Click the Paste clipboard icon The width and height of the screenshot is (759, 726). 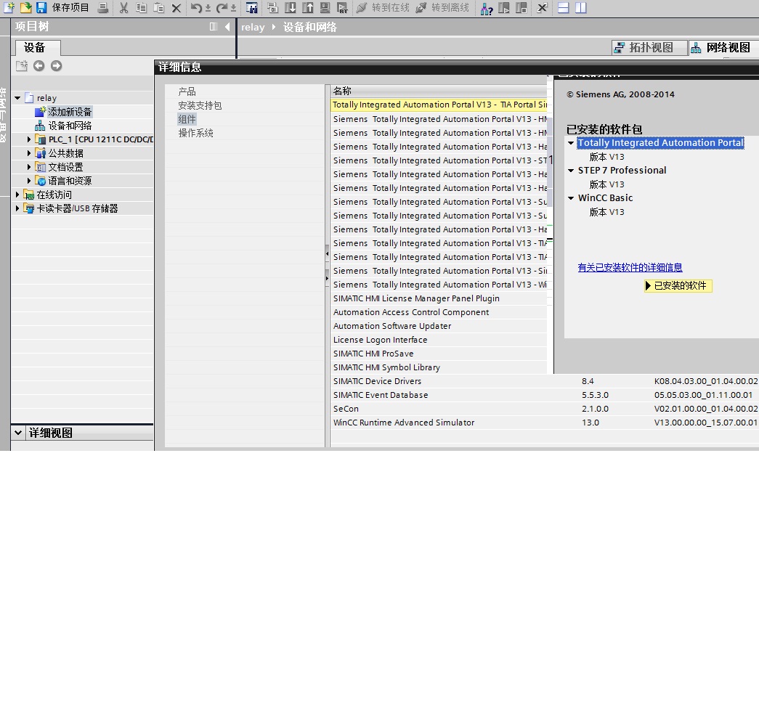[x=158, y=8]
